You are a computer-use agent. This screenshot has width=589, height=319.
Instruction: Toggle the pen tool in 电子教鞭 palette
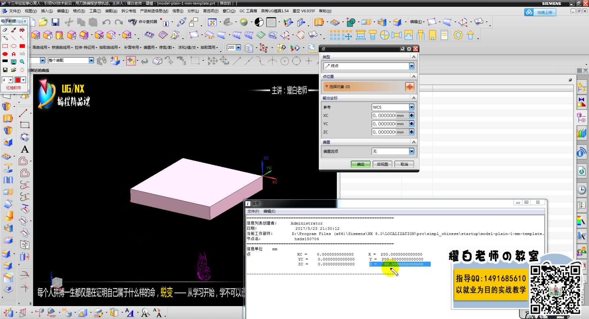pos(5,38)
